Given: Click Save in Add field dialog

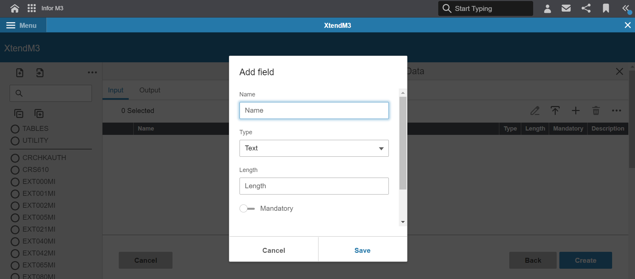Looking at the screenshot, I should pyautogui.click(x=363, y=251).
